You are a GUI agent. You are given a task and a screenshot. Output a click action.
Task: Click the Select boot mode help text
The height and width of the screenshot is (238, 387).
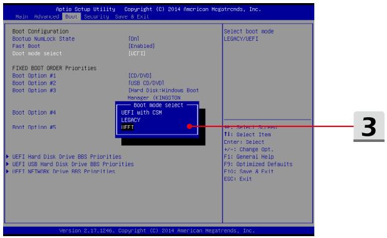(x=248, y=35)
